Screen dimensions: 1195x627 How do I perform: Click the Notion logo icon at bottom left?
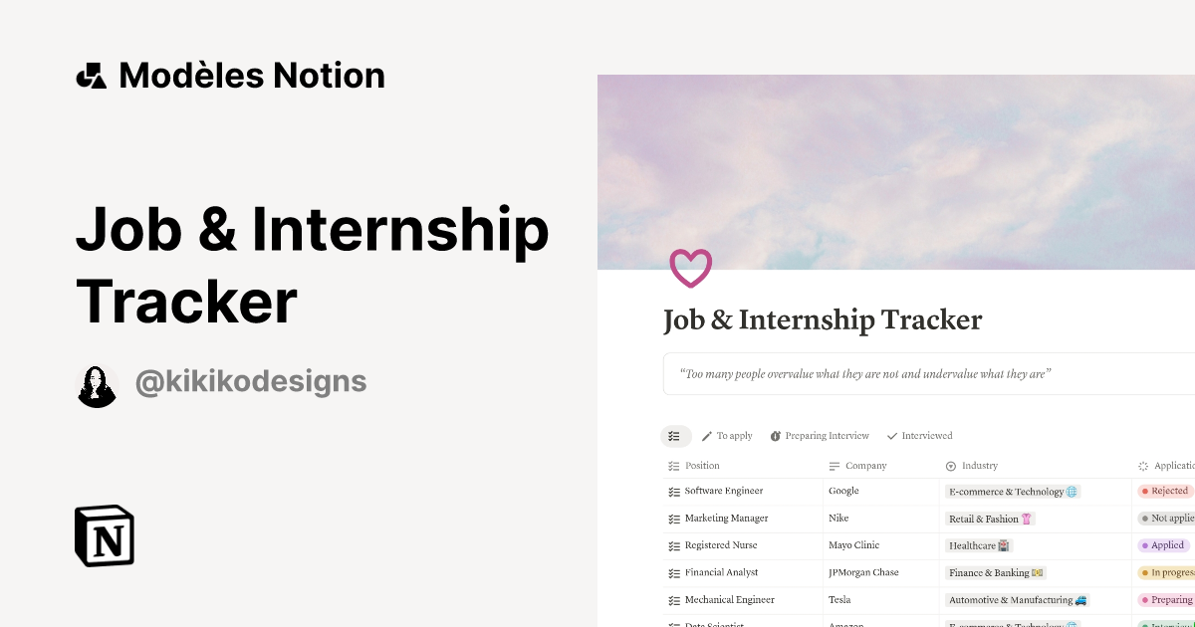tap(104, 535)
